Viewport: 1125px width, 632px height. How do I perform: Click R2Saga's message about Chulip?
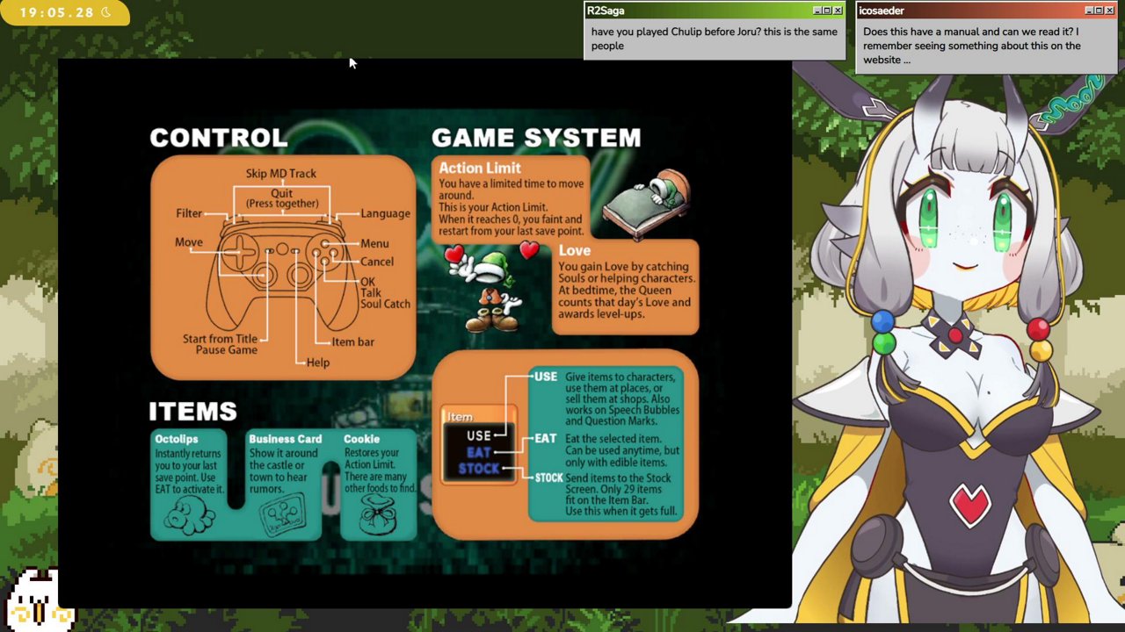(x=715, y=39)
